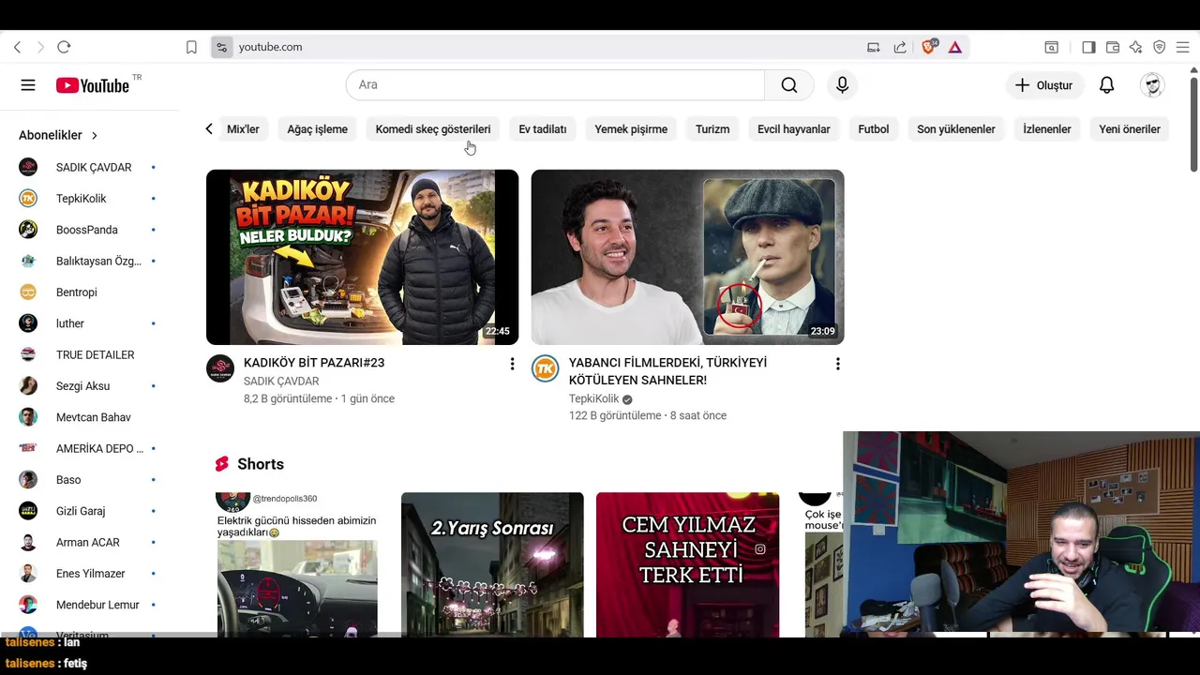Select the Mix'ler filter chip
1200x675 pixels.
coord(243,129)
